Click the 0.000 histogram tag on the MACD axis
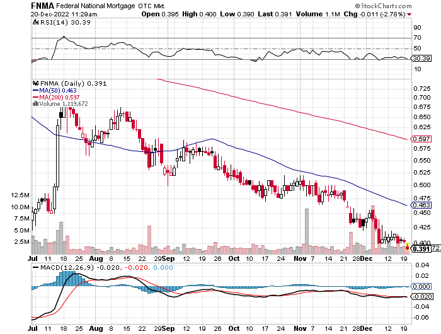441x334 pixels. [x=421, y=287]
